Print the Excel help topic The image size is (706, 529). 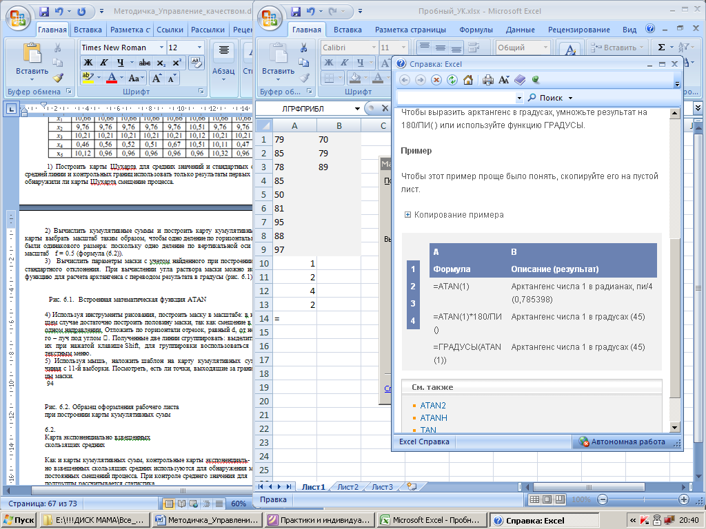tap(488, 80)
